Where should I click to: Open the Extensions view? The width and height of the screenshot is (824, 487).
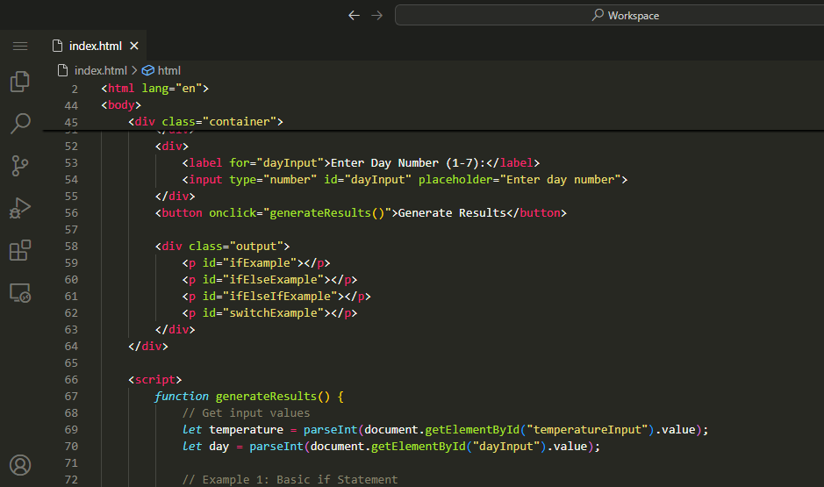pos(20,250)
